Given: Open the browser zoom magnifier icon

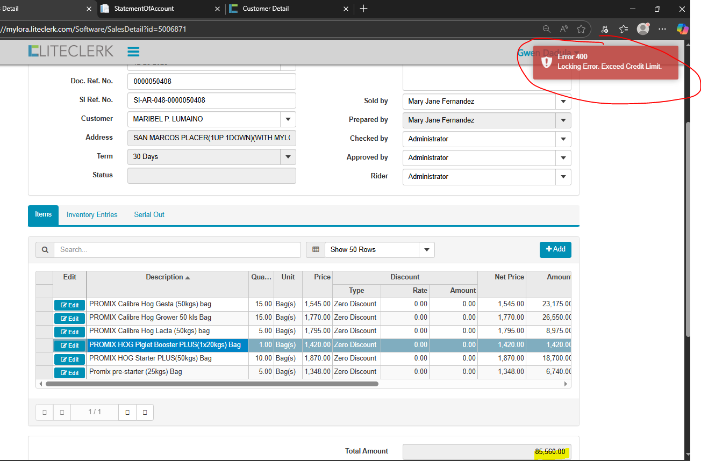Looking at the screenshot, I should (x=546, y=29).
